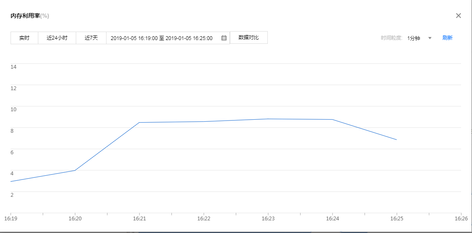The image size is (472, 233).
Task: Select the 近24小时 time range tab
Action: [x=57, y=38]
